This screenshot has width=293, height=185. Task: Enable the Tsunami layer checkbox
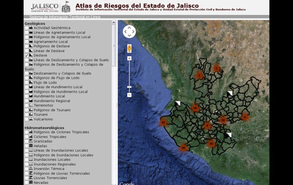point(27,114)
